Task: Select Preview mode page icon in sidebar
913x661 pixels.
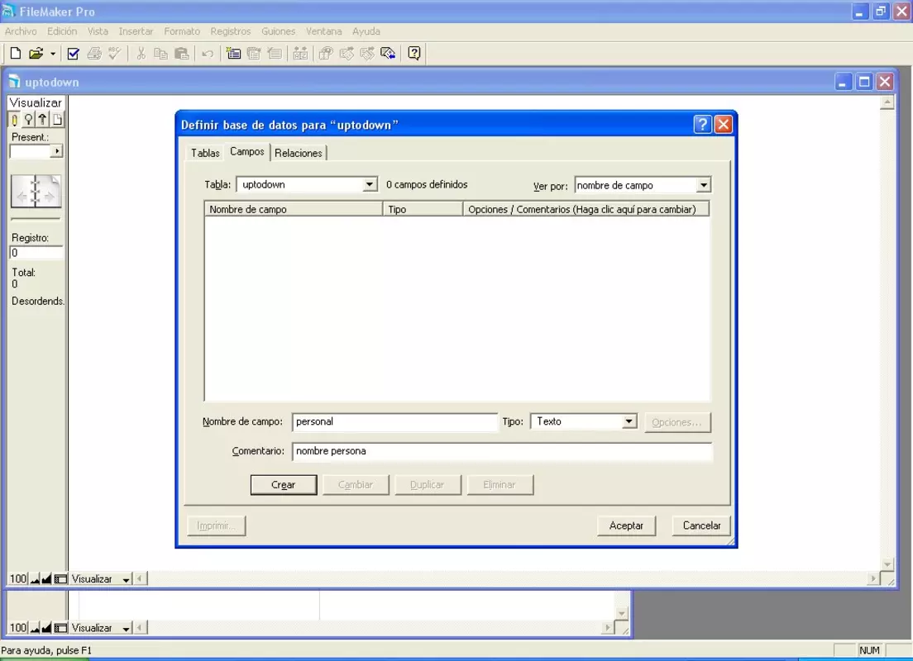Action: click(57, 120)
